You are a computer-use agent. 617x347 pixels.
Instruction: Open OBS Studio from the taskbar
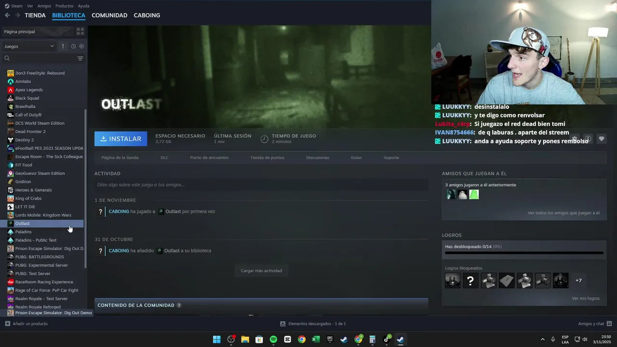pos(231,339)
